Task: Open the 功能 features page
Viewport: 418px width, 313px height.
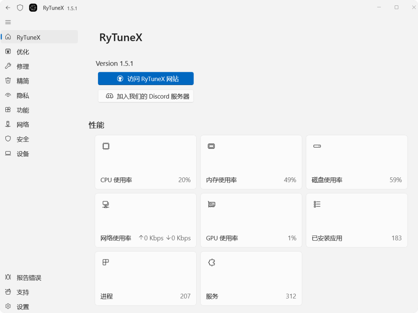Action: pyautogui.click(x=22, y=110)
